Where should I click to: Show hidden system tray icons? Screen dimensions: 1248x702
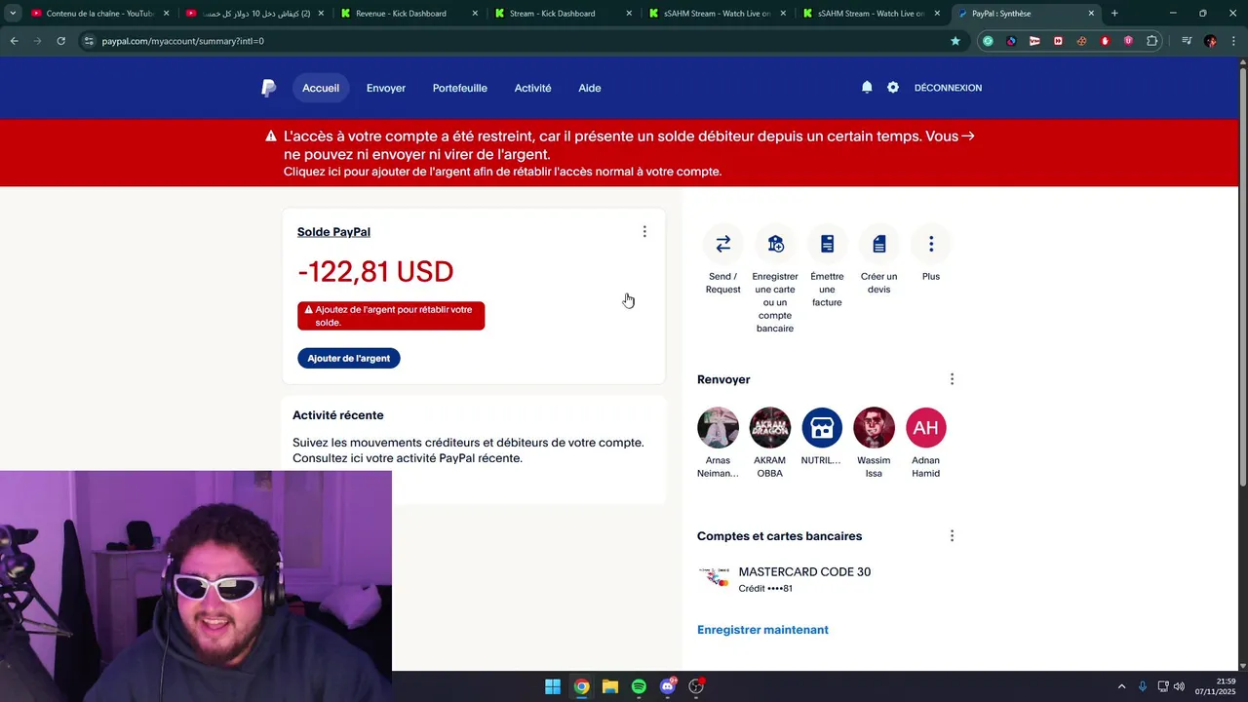pos(1121,686)
